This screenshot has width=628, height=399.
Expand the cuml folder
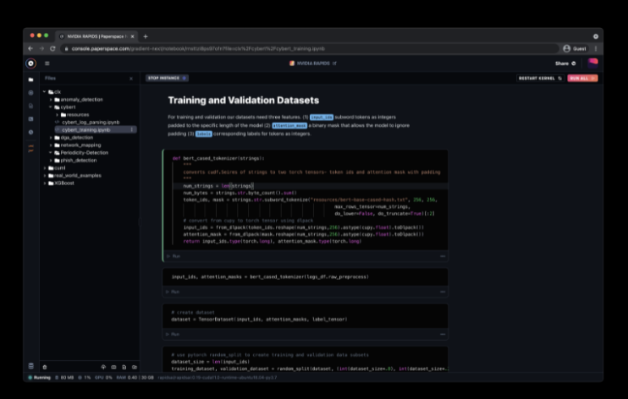[x=45, y=167]
